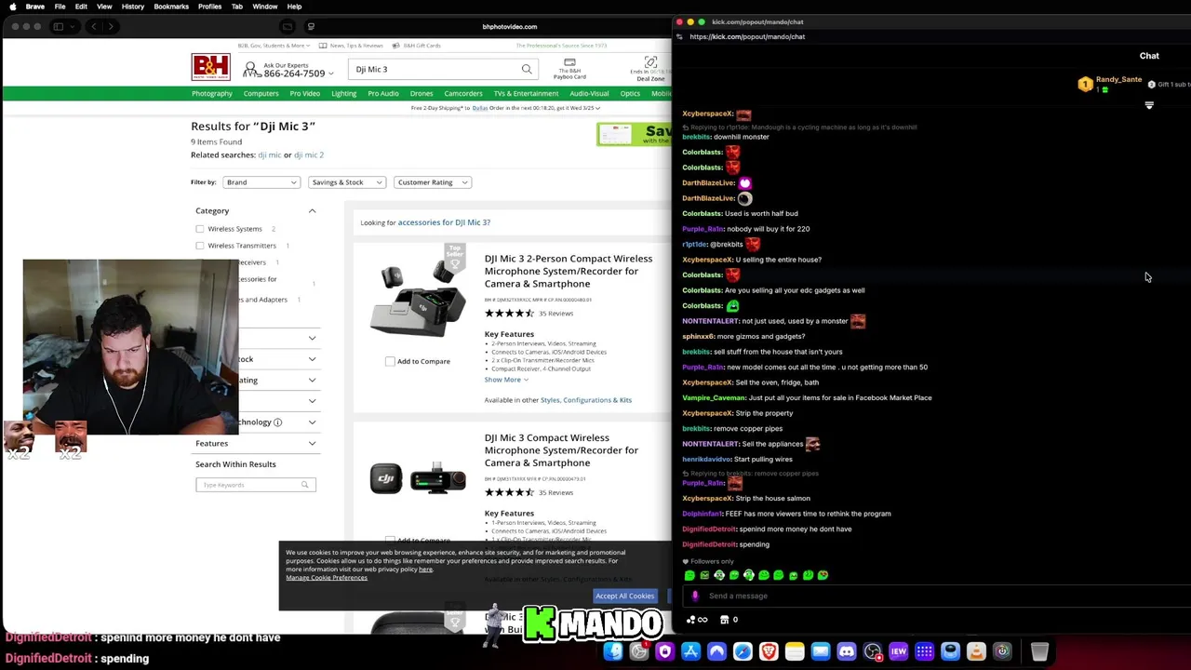
Task: Click Accept All Cookies button
Action: pos(624,596)
